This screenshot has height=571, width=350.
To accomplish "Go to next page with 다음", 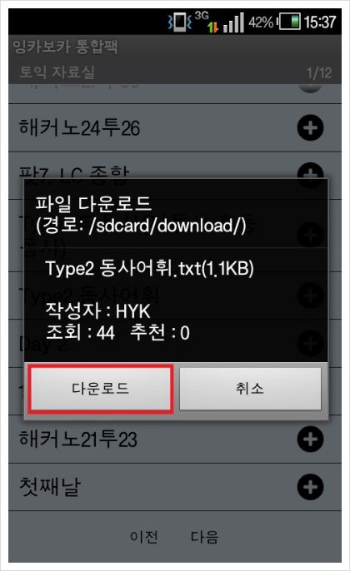I will (204, 537).
